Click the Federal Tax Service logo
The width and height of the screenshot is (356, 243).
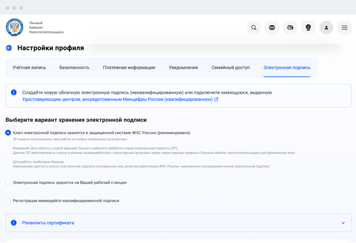(15, 27)
